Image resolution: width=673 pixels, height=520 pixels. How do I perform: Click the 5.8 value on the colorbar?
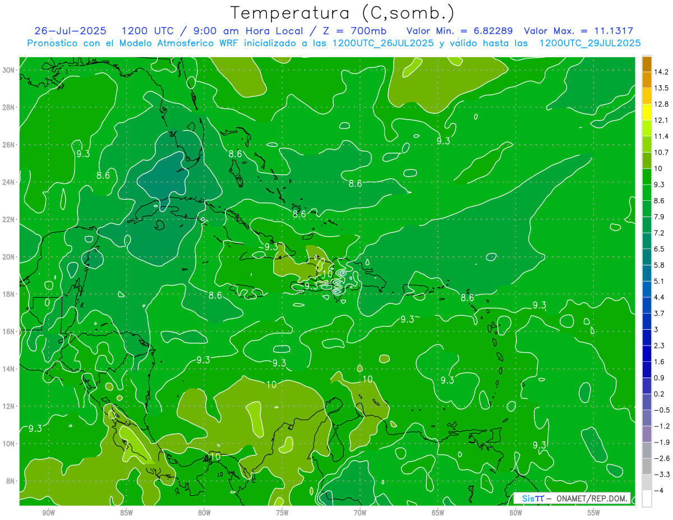click(660, 265)
